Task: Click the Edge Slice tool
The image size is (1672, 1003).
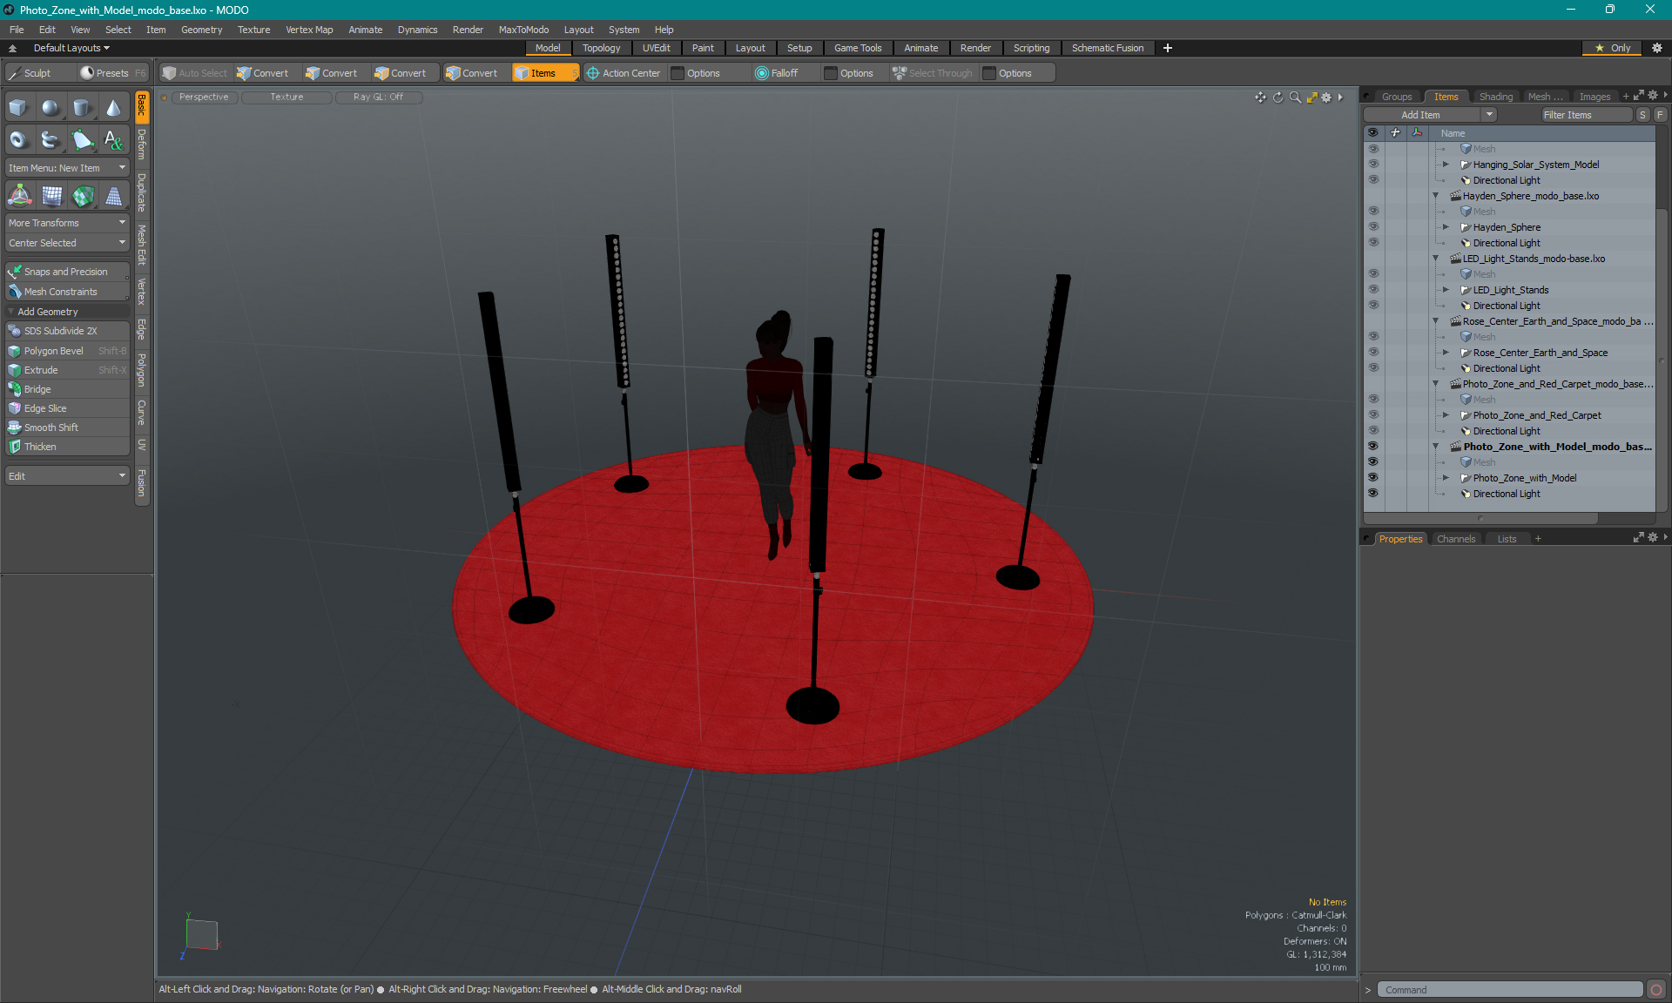Action: [67, 408]
